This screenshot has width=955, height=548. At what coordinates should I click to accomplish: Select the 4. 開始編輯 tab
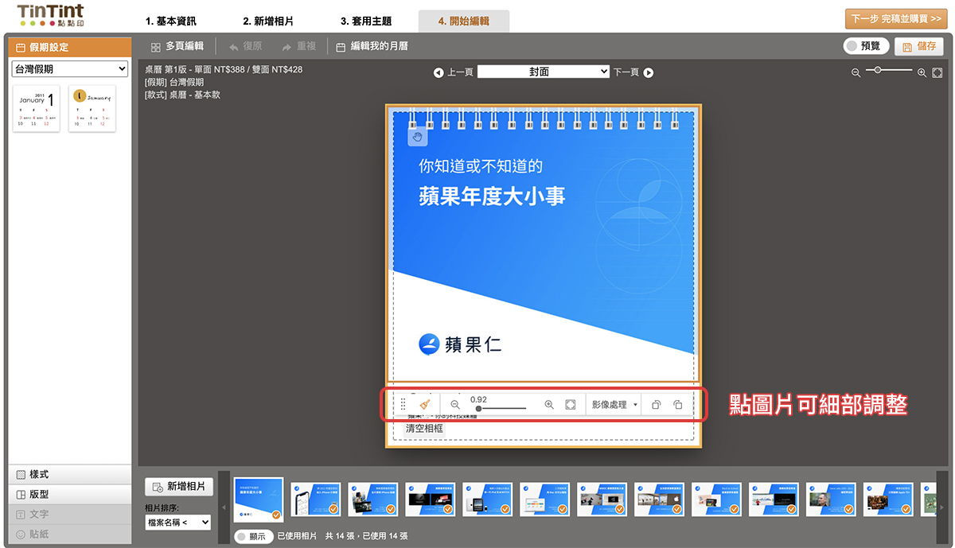(x=464, y=21)
